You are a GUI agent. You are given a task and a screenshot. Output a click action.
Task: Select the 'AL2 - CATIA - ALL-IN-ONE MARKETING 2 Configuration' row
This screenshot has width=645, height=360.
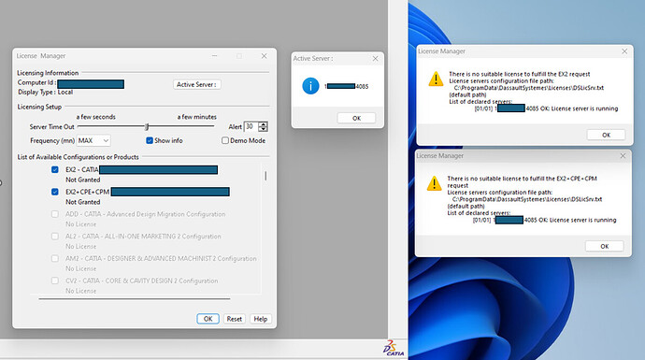(143, 237)
